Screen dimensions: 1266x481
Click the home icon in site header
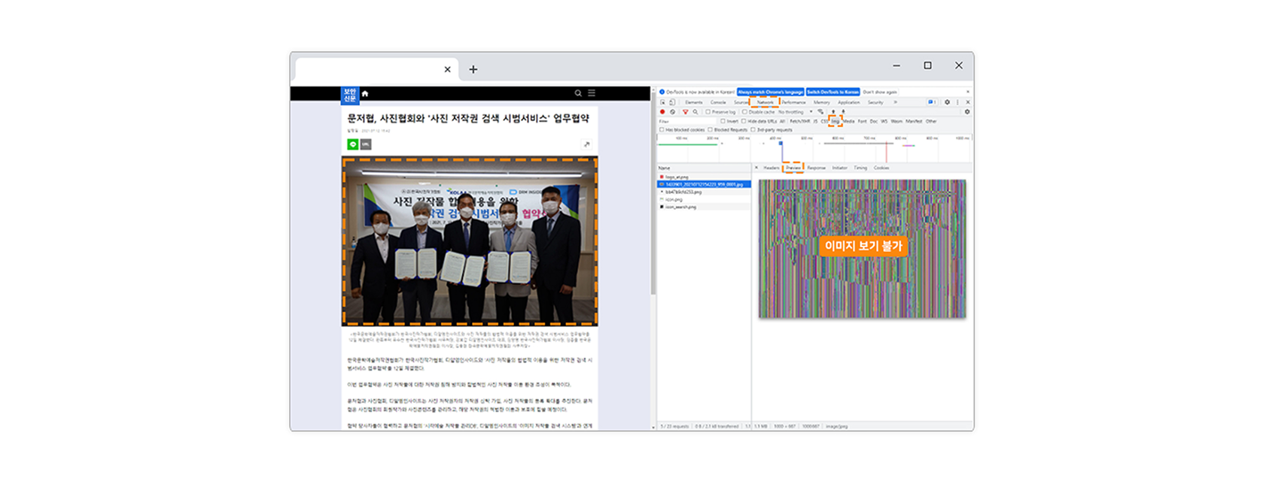365,93
